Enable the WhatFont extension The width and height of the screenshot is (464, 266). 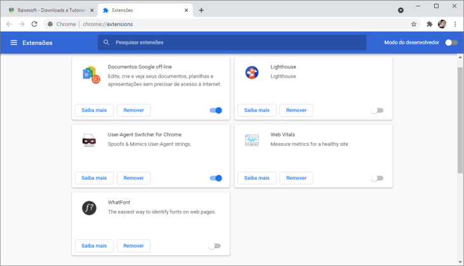(x=215, y=246)
